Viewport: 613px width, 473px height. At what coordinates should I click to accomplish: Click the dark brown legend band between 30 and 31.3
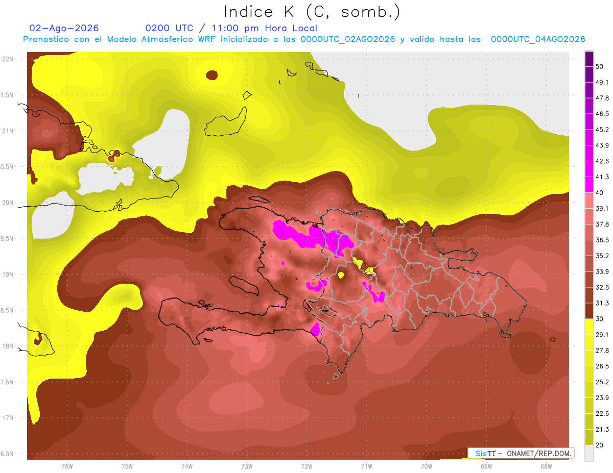pyautogui.click(x=589, y=311)
